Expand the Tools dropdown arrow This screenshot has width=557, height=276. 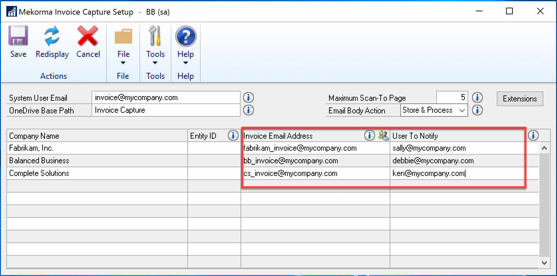click(155, 63)
